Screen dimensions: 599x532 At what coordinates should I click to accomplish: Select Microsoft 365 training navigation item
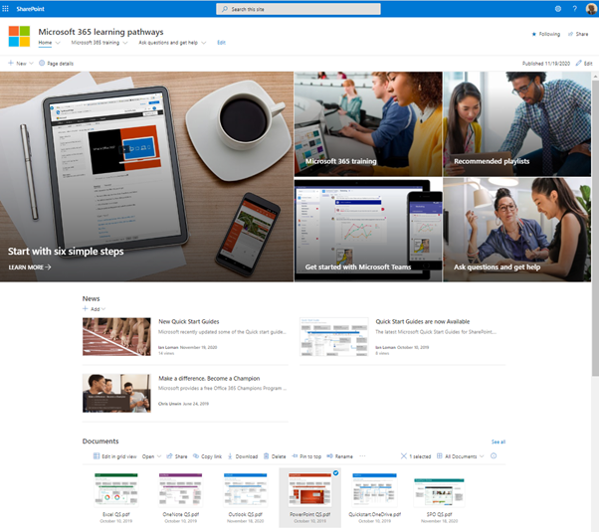pyautogui.click(x=96, y=43)
